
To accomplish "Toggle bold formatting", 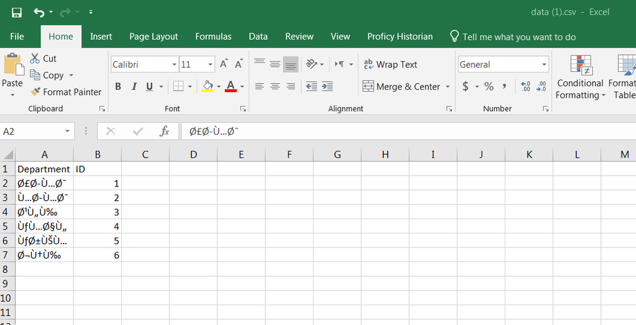I will click(x=118, y=86).
